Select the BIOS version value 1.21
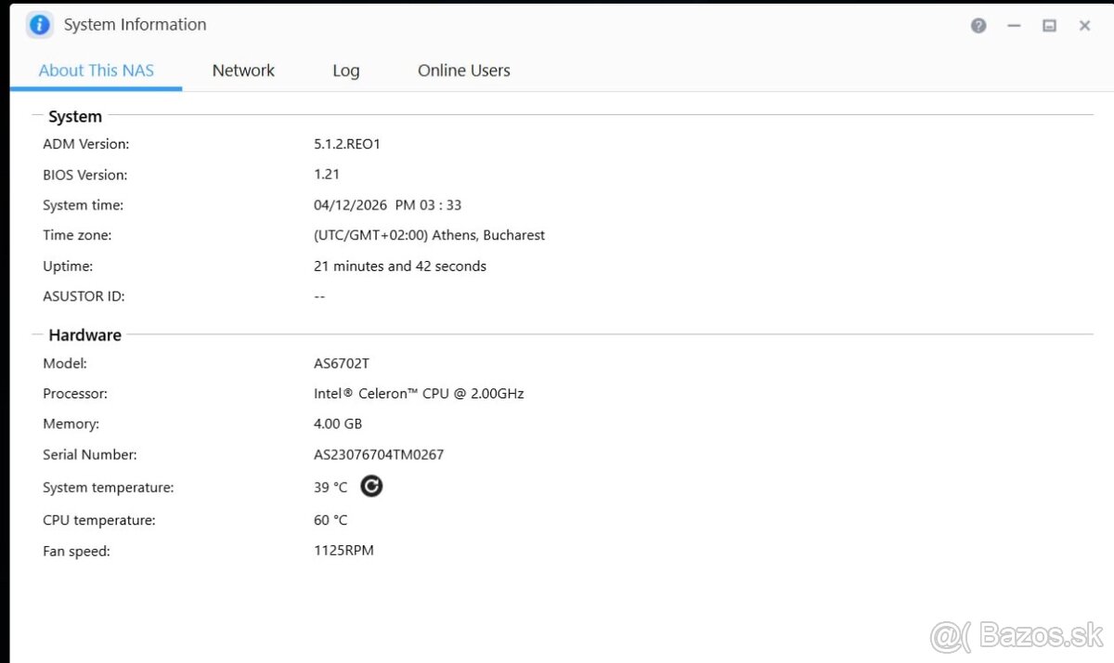 pyautogui.click(x=327, y=175)
